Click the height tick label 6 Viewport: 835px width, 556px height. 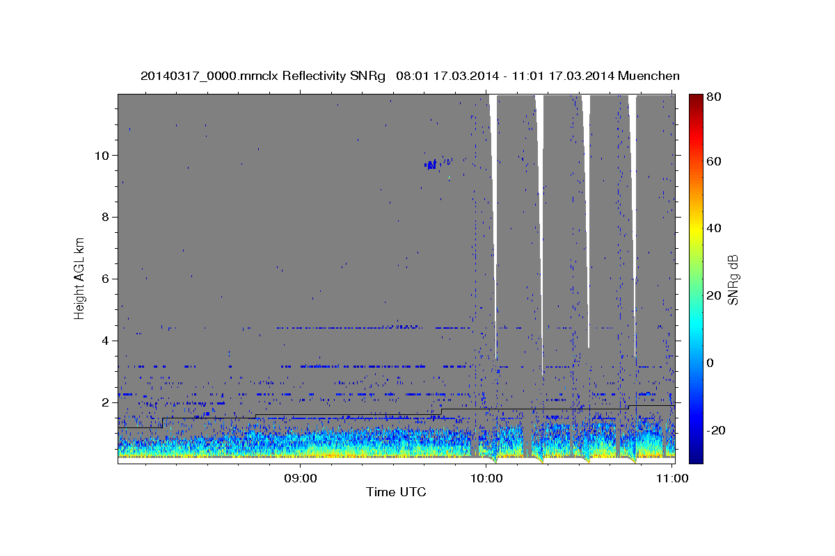click(x=104, y=279)
